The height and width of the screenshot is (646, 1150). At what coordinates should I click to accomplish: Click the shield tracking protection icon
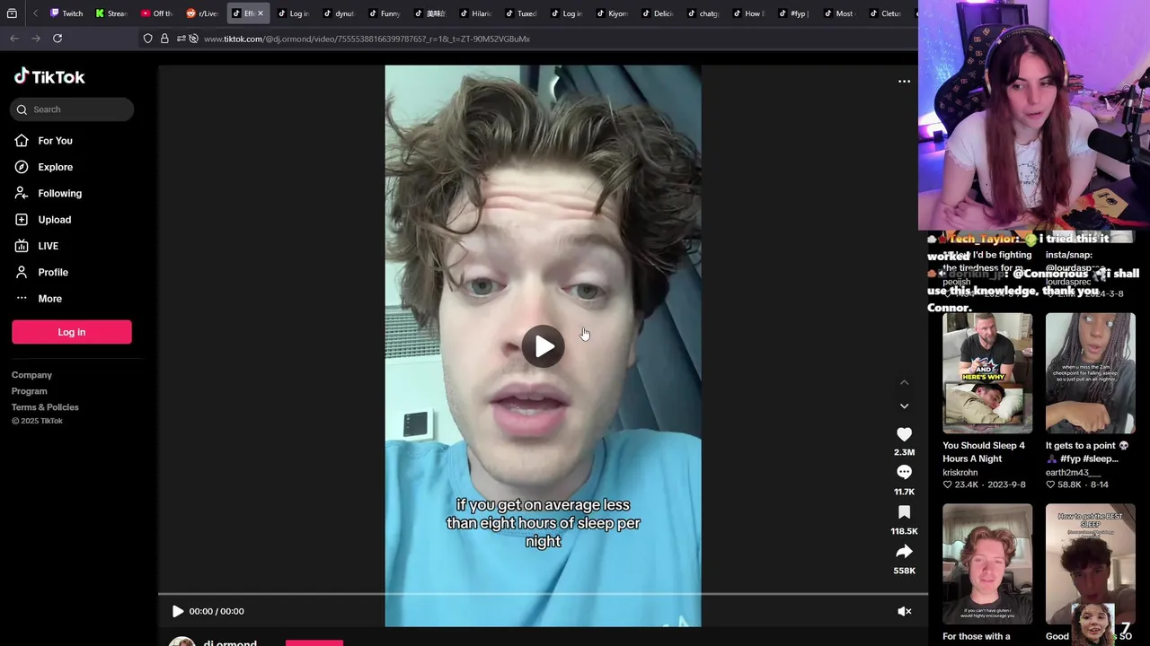pos(147,39)
